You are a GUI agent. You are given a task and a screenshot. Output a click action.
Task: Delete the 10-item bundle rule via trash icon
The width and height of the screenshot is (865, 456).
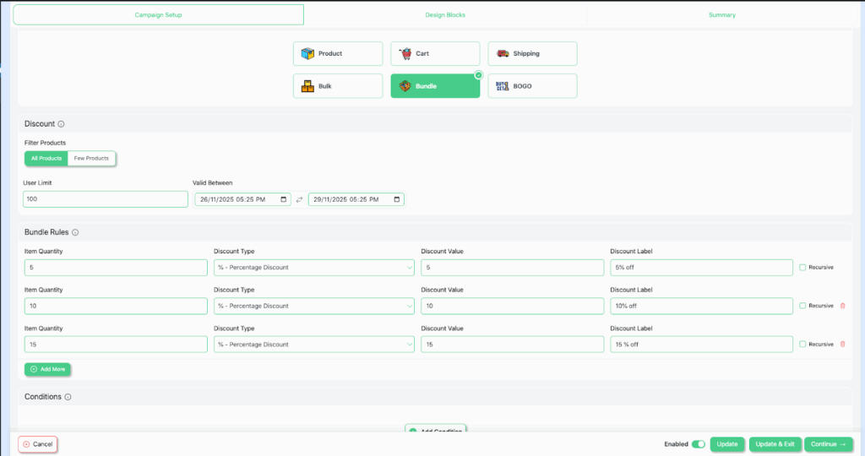pyautogui.click(x=842, y=306)
